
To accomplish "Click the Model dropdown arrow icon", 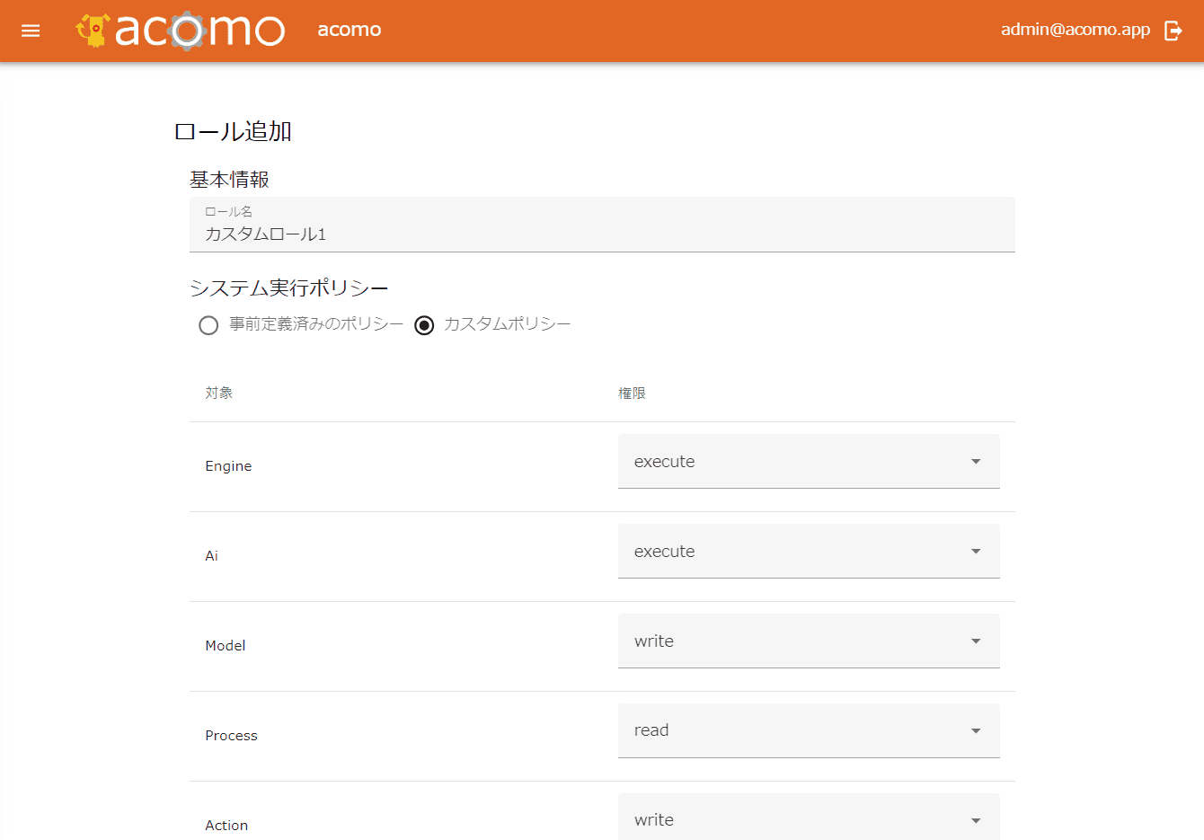I will (976, 641).
